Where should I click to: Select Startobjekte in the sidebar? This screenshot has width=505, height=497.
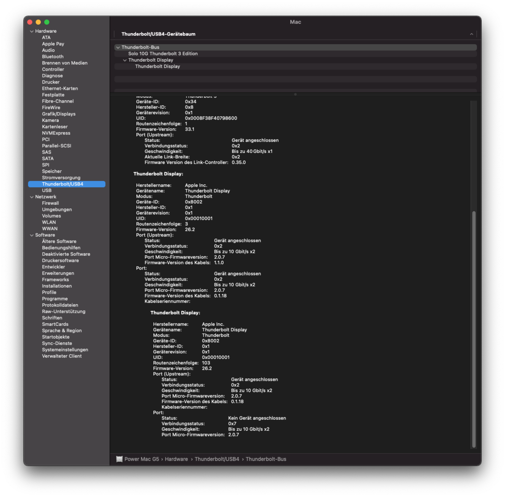tap(55, 337)
